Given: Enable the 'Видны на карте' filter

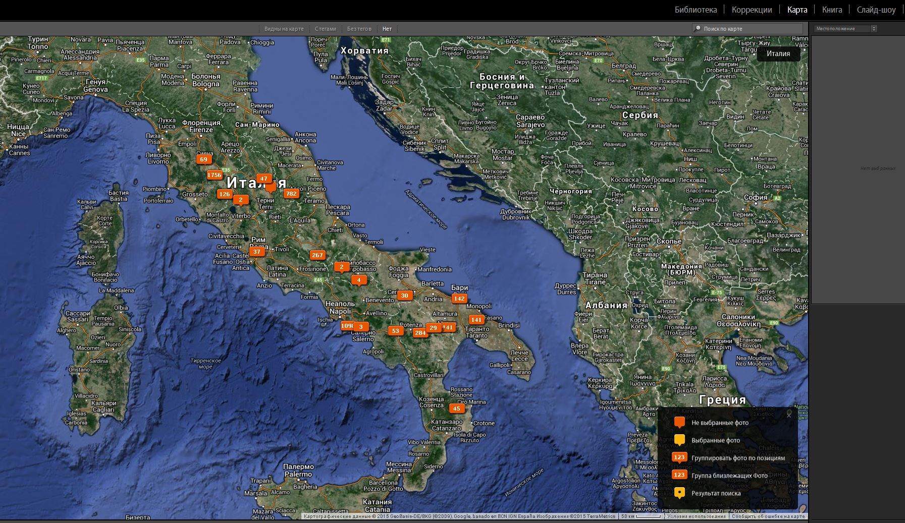Looking at the screenshot, I should 284,29.
